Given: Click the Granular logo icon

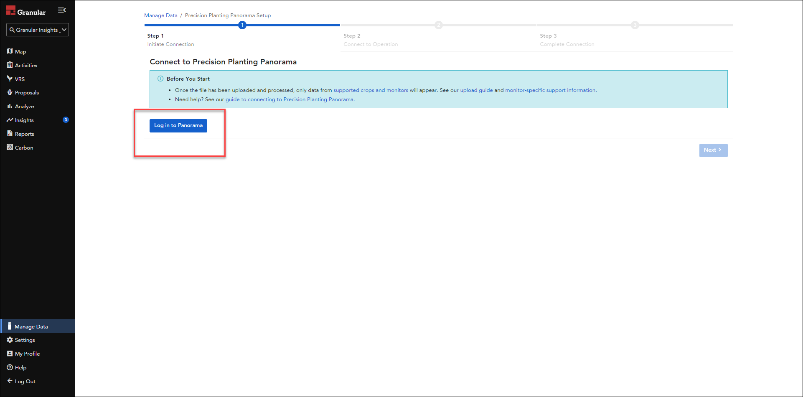Looking at the screenshot, I should coord(11,11).
